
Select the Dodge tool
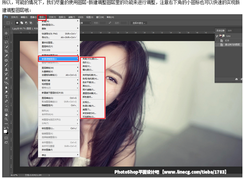[6, 92]
